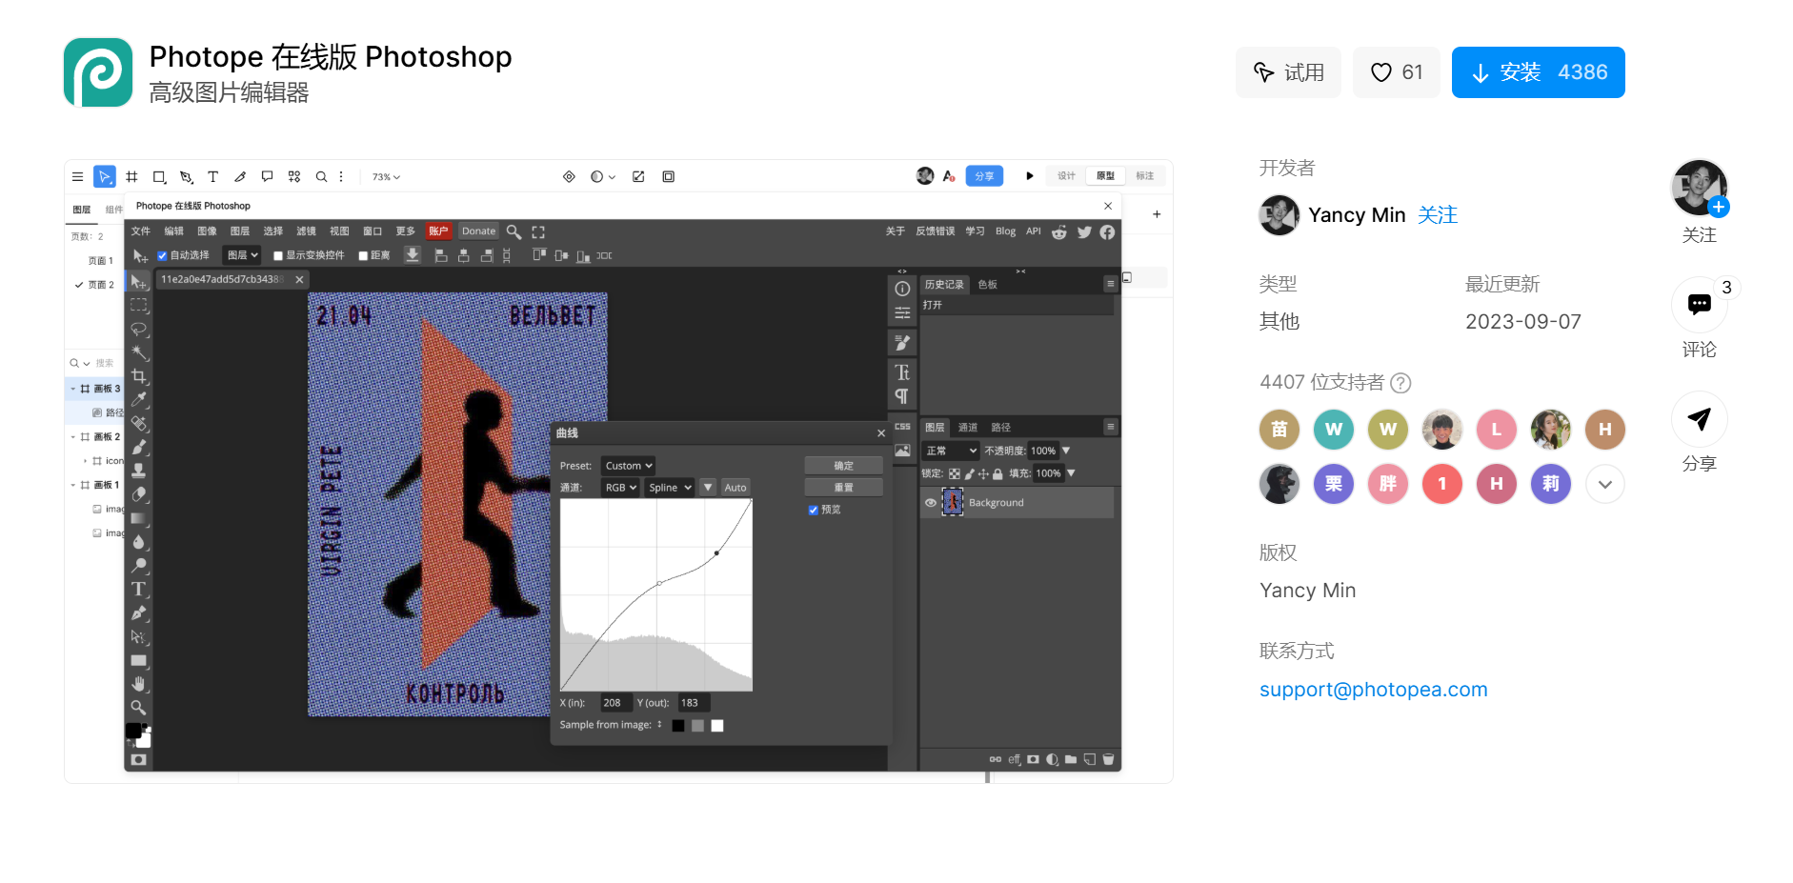Uncheck the 自动选择 option

click(161, 254)
